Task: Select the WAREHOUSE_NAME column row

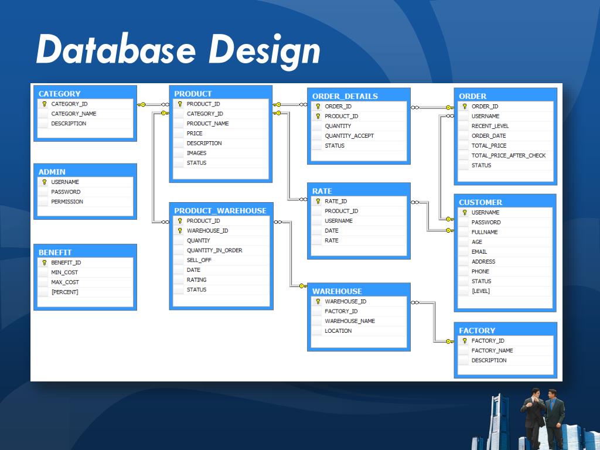Action: 359,321
